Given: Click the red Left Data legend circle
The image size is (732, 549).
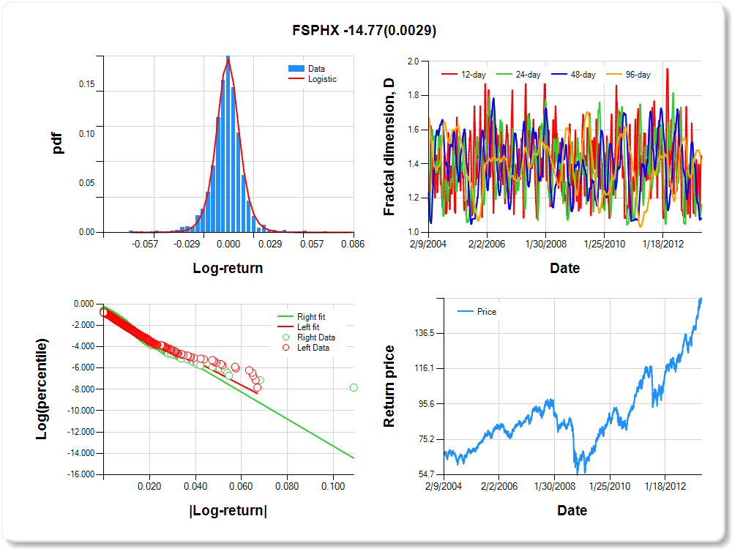Looking at the screenshot, I should (x=285, y=347).
